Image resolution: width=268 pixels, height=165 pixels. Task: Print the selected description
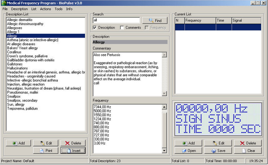pyautogui.click(x=45, y=151)
